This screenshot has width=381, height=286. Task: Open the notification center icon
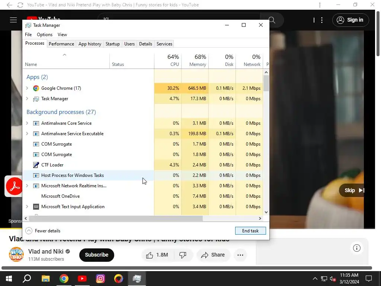tap(369, 279)
